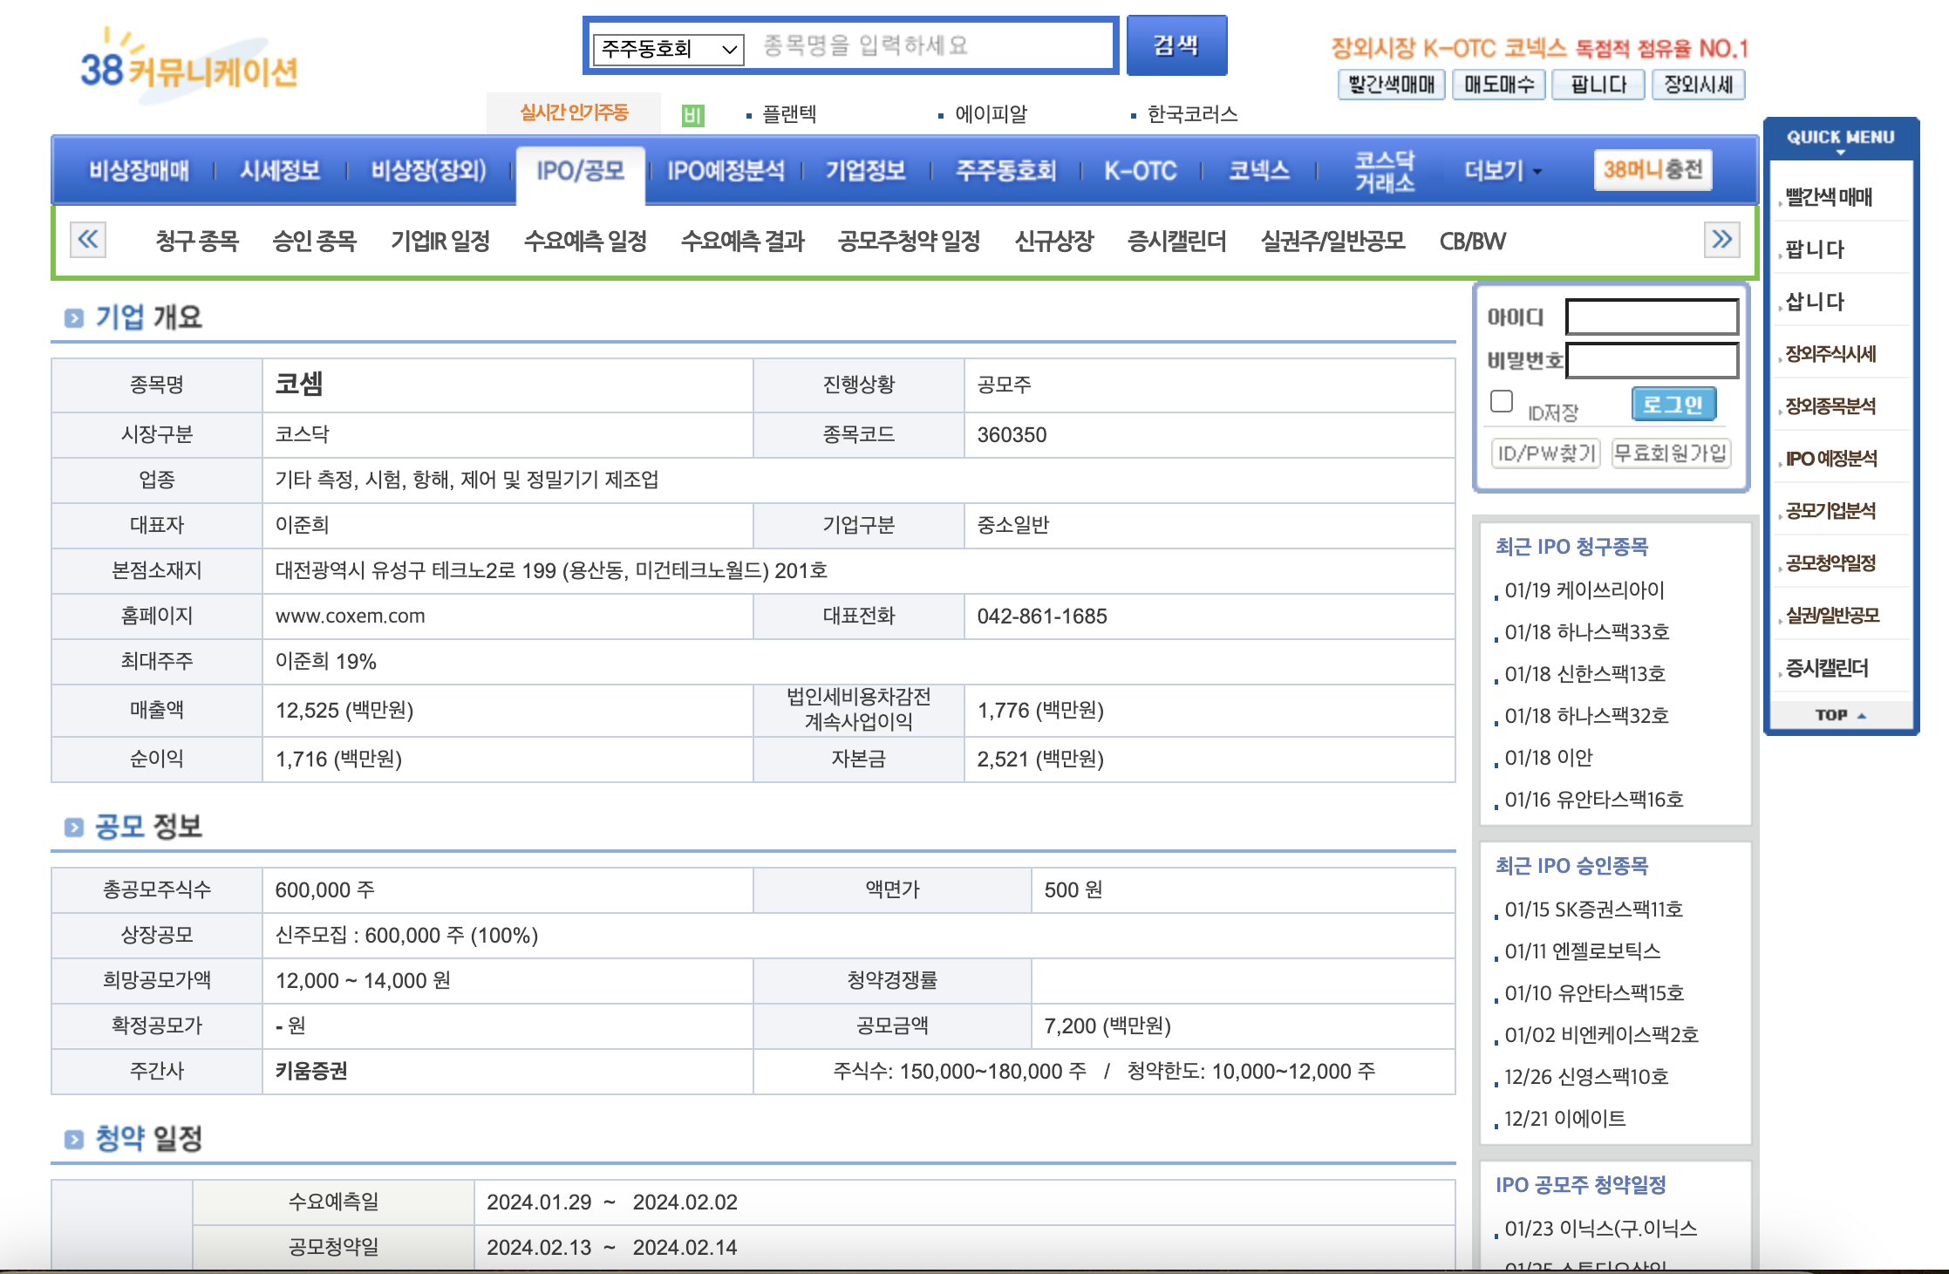Click the 비밀번호 password input field
The height and width of the screenshot is (1274, 1949).
click(1651, 360)
